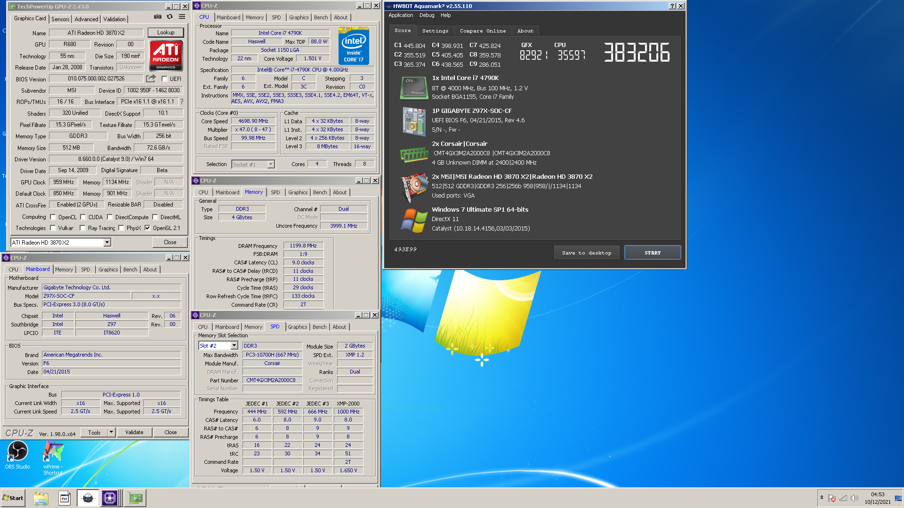Click the CPU chip icon in Aquamark results
This screenshot has height=508, width=904.
click(413, 87)
